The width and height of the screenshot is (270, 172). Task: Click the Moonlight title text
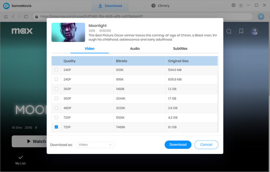click(98, 26)
